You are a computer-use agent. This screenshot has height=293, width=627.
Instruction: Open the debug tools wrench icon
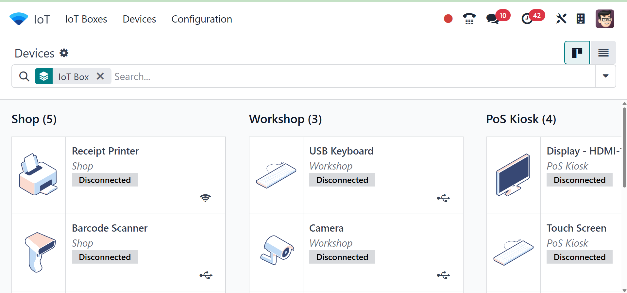pos(561,19)
